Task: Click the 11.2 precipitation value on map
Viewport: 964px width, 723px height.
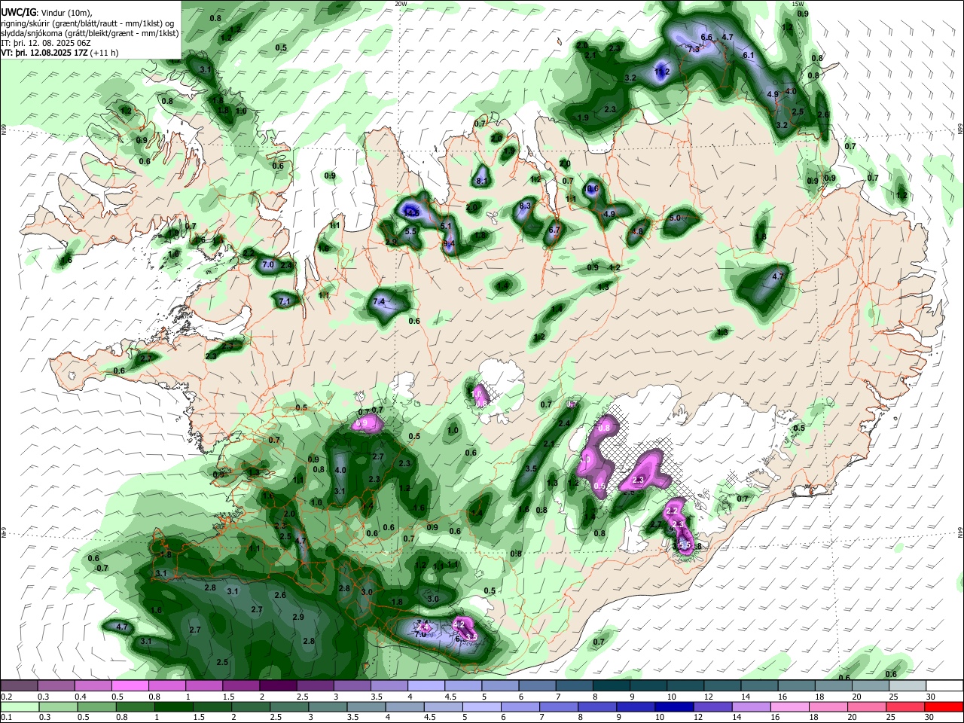Action: pyautogui.click(x=662, y=72)
